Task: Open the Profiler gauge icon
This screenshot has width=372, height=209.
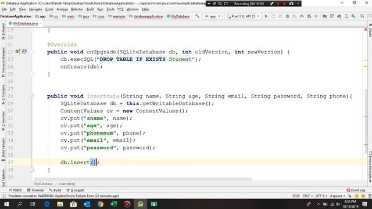Action: point(302,16)
